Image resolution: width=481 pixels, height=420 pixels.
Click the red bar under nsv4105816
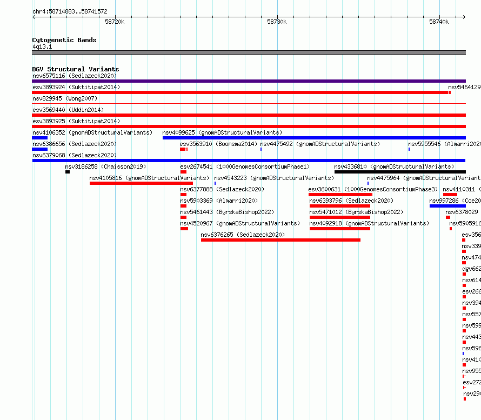point(141,183)
